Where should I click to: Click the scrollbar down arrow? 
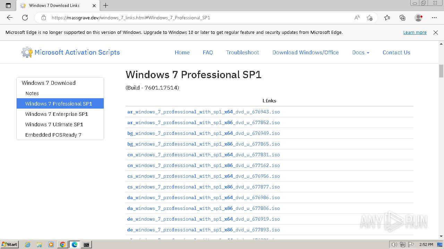coord(441,236)
